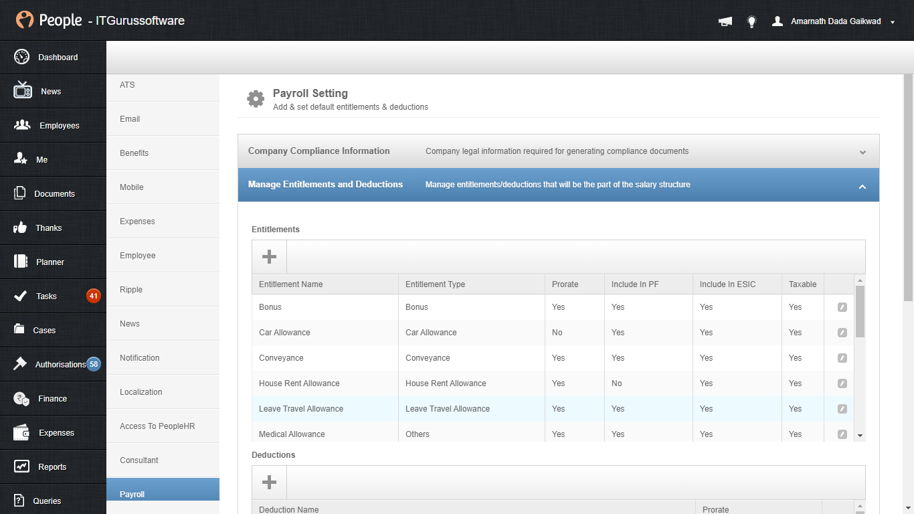Add a new deduction with plus icon
Image resolution: width=914 pixels, height=514 pixels.
click(x=269, y=483)
